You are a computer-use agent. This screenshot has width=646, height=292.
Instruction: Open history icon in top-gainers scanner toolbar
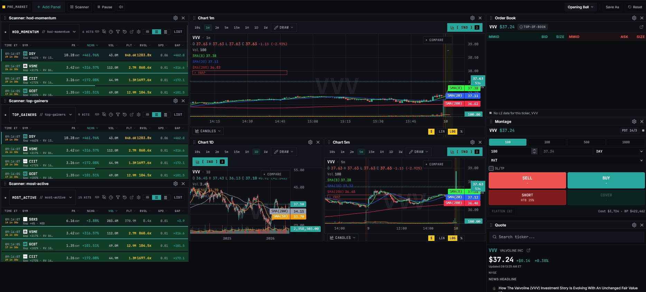click(125, 115)
